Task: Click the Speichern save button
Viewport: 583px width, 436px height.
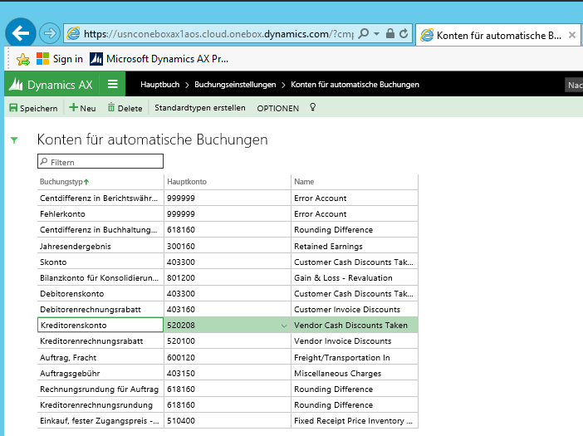Action: (33, 108)
